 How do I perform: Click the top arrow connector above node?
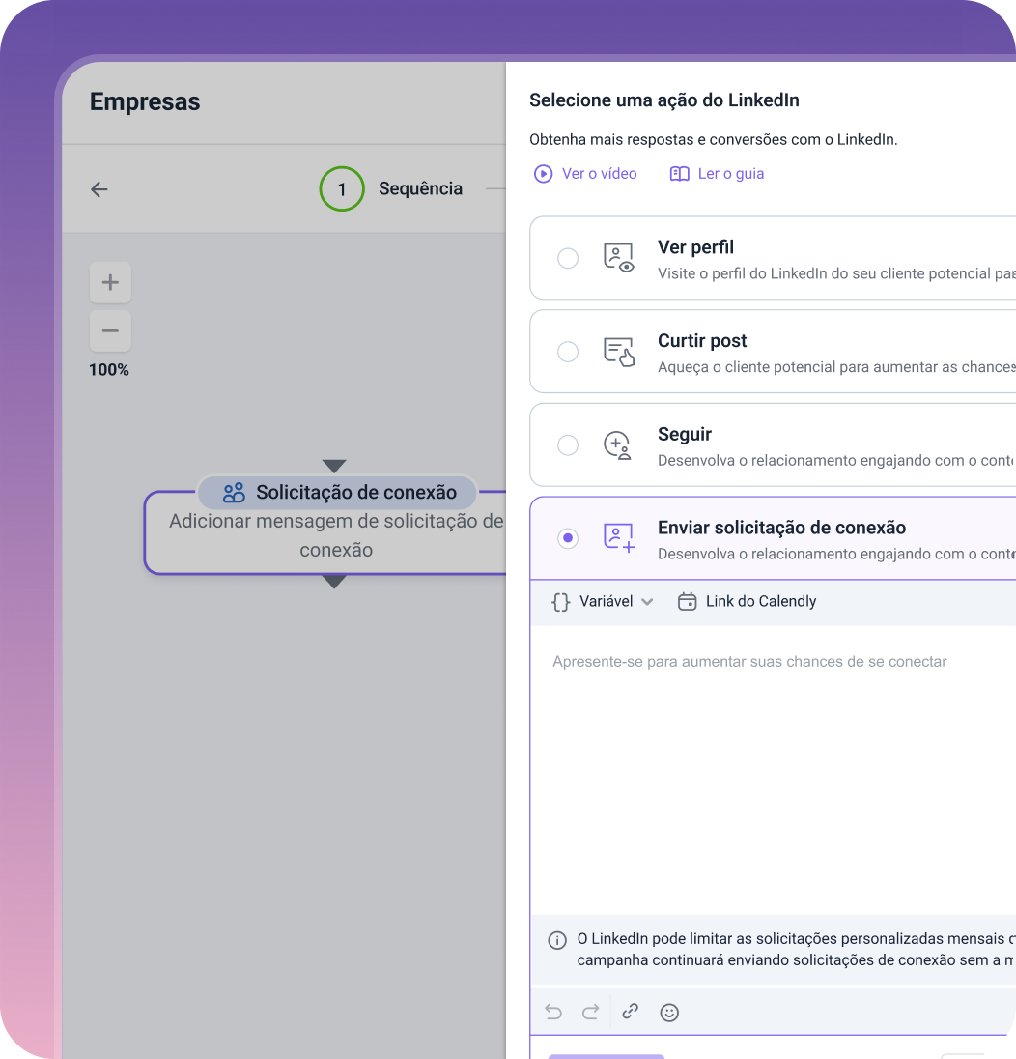point(334,466)
